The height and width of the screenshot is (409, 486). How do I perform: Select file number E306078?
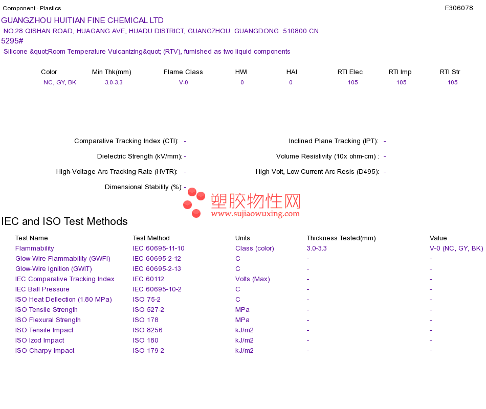tap(459, 8)
